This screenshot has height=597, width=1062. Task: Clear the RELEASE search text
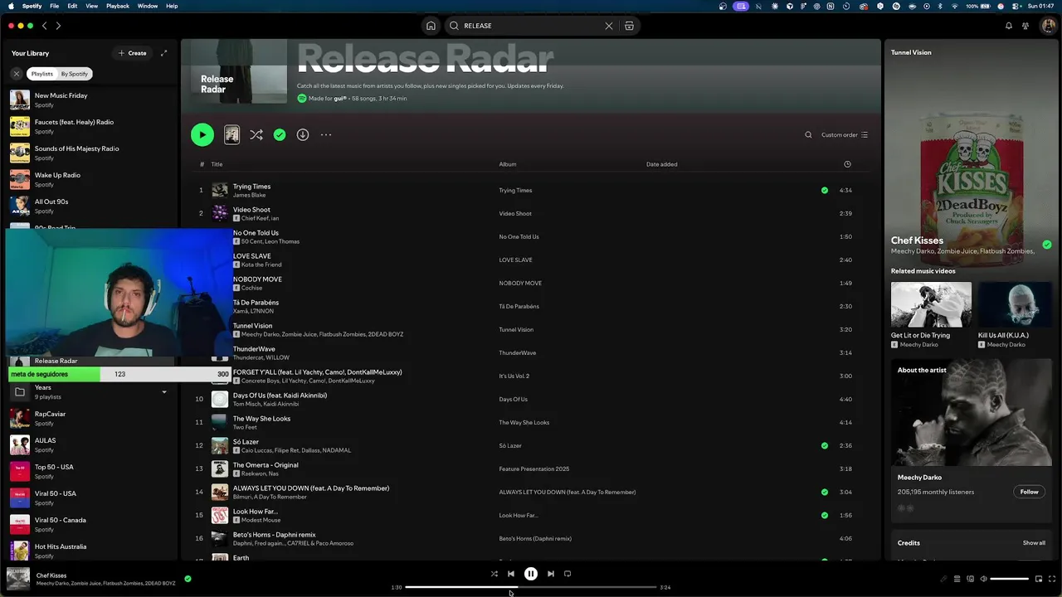(x=609, y=26)
